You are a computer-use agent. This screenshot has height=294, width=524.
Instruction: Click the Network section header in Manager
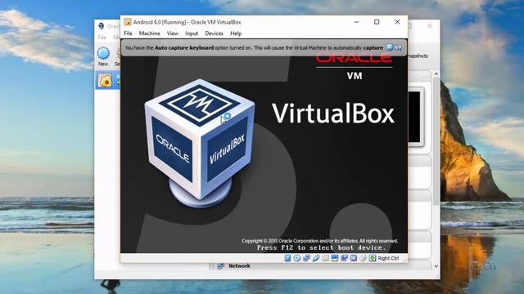click(239, 265)
